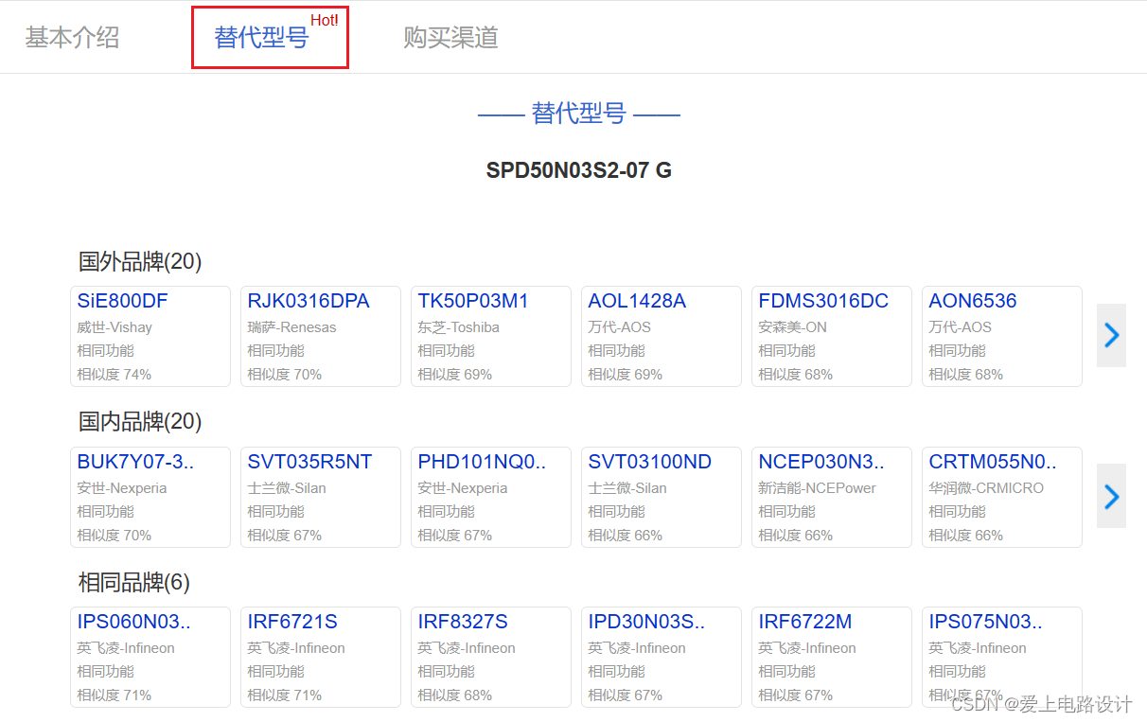
Task: Open the IPS075N03.. part link
Action: coord(985,622)
